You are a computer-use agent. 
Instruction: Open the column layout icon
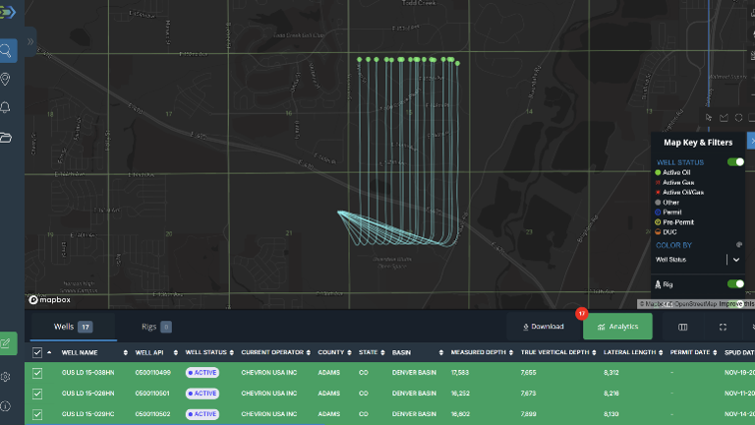pyautogui.click(x=683, y=327)
